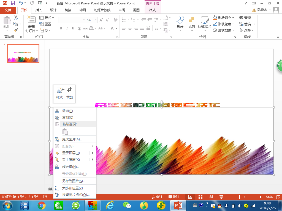Toggle center text alignment
Viewport: 282px width, 211px height.
point(130,28)
